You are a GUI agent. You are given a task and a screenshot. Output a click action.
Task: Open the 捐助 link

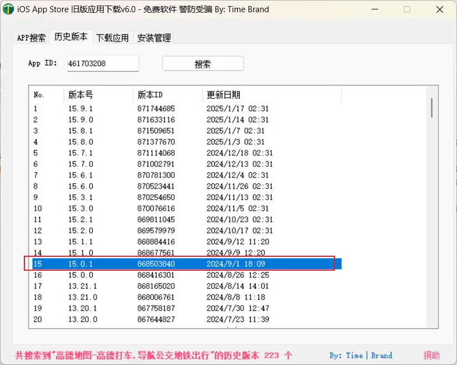coord(431,356)
